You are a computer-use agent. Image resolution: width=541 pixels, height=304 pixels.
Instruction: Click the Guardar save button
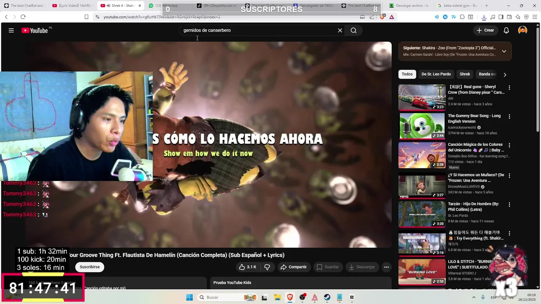(x=328, y=267)
